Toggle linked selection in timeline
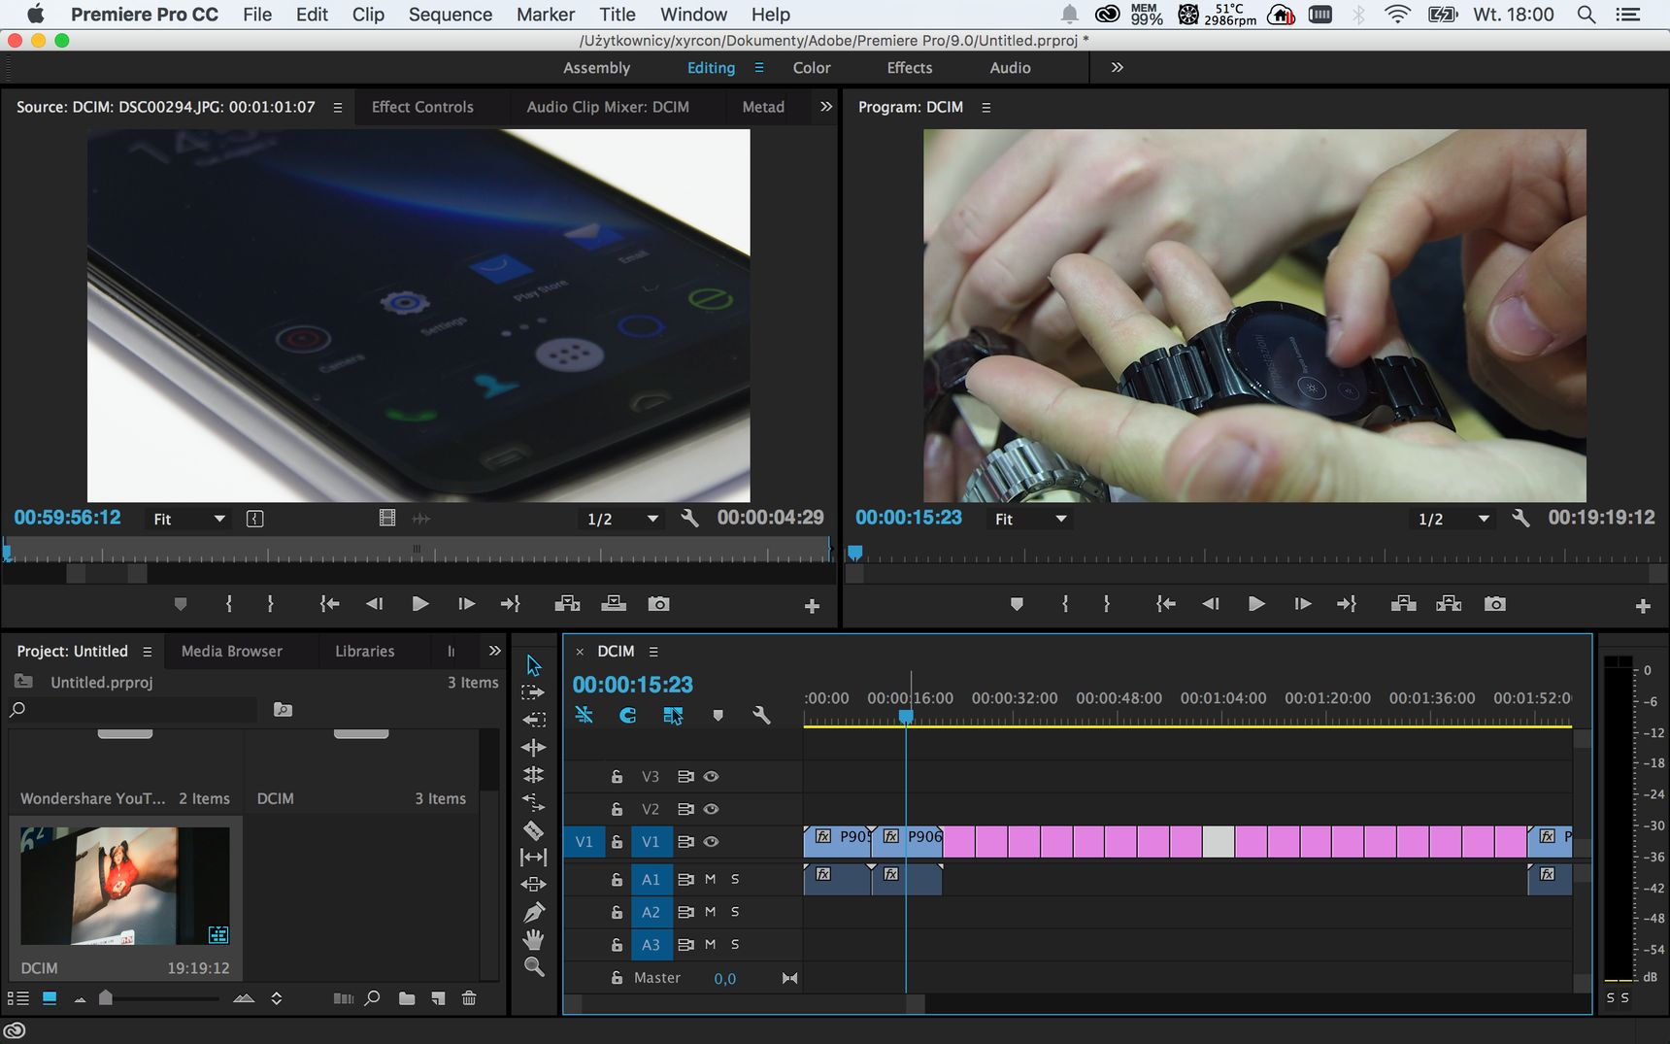This screenshot has height=1044, width=1670. (x=673, y=715)
